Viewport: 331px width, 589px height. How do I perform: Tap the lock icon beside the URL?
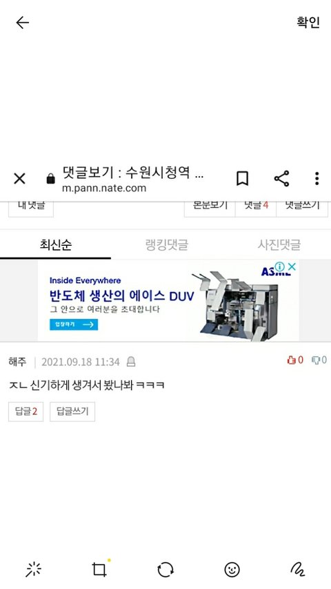[50, 179]
